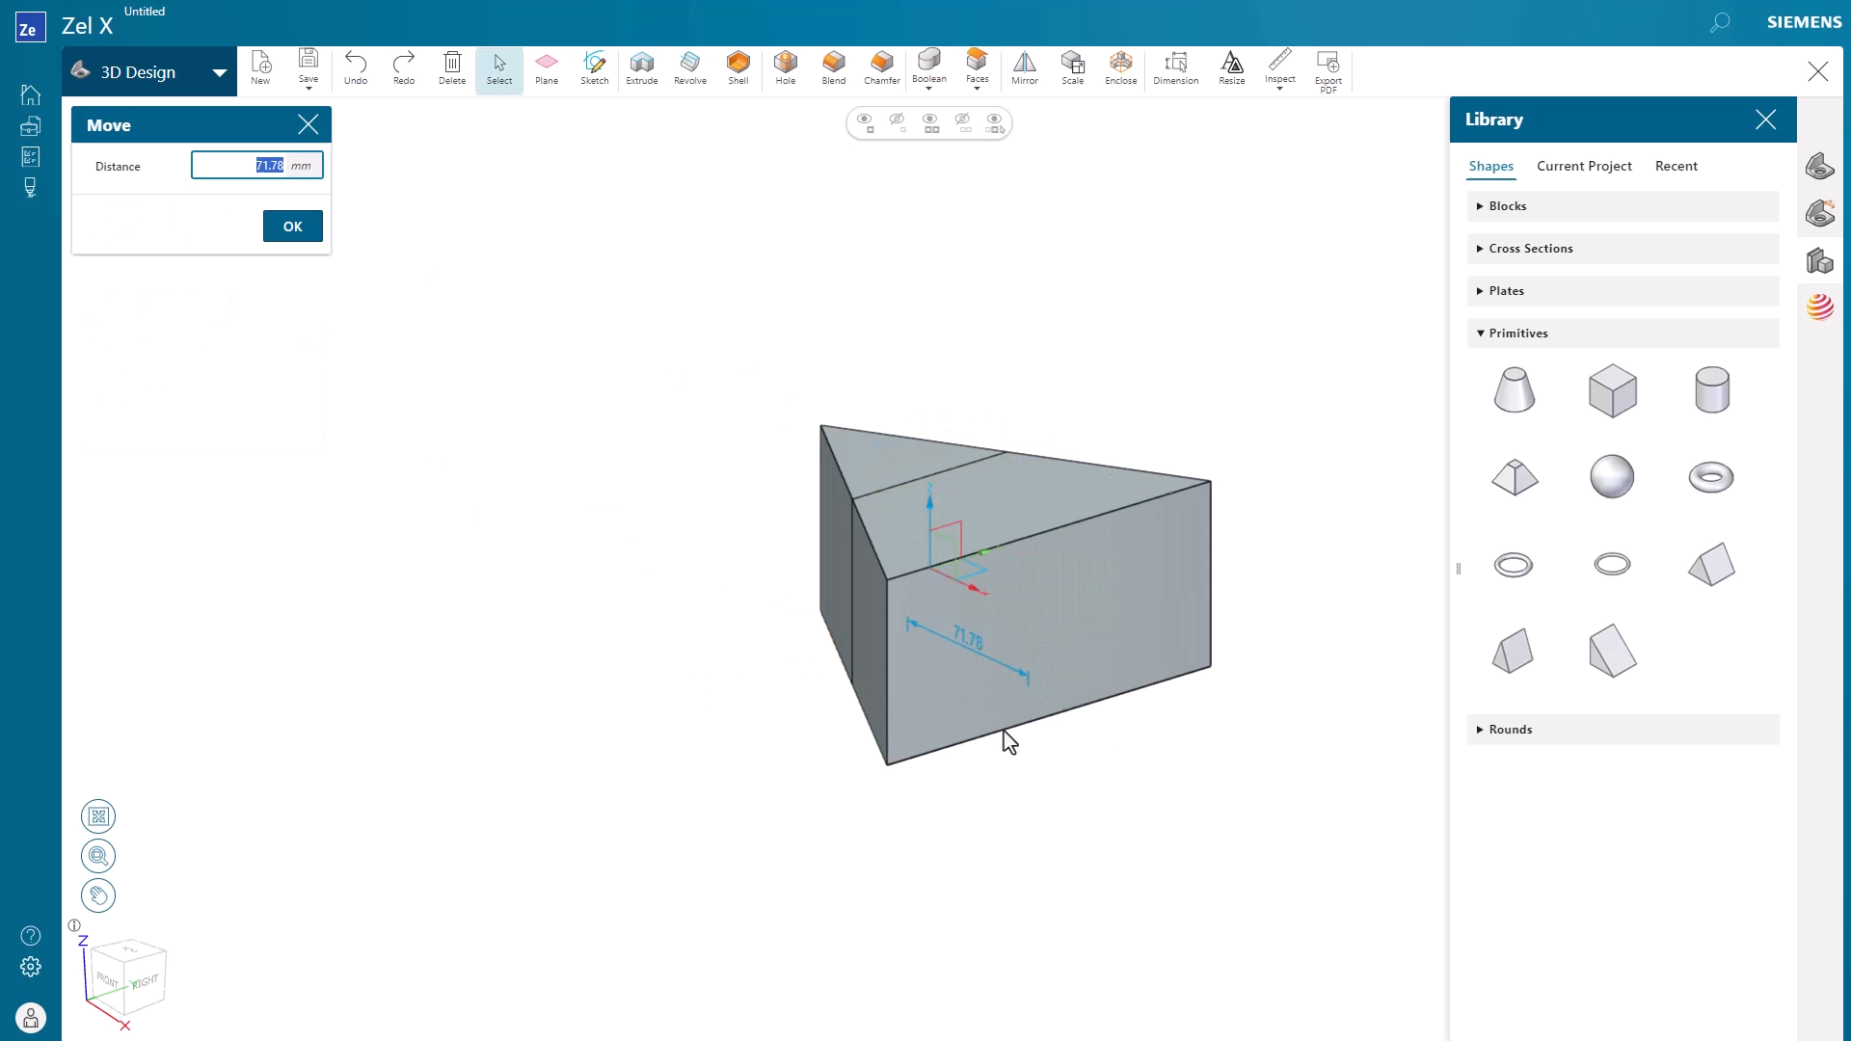This screenshot has width=1851, height=1041.
Task: Select the Chamfer tool
Action: 882,68
